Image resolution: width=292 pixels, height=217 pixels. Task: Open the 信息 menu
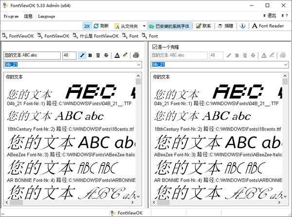click(28, 17)
